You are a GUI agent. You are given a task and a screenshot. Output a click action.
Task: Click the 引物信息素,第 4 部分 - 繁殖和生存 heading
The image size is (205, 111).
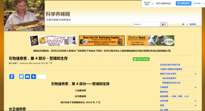pos(38,58)
